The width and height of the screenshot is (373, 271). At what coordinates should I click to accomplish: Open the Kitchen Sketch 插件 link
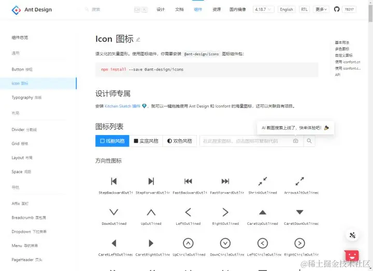(122, 106)
